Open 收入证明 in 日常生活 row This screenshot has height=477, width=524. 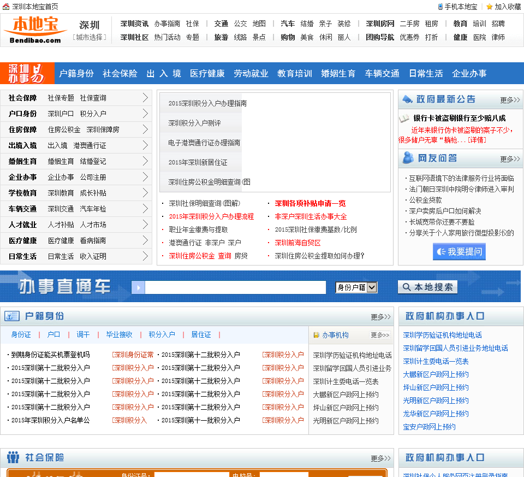point(93,257)
